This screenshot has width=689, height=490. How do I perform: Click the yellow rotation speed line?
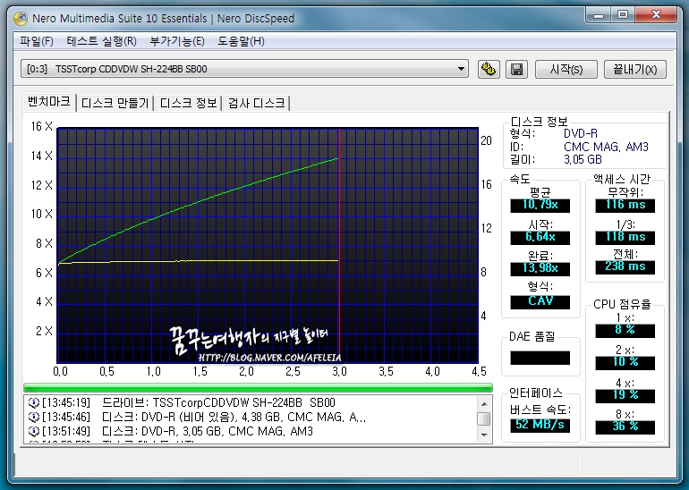pyautogui.click(x=198, y=261)
